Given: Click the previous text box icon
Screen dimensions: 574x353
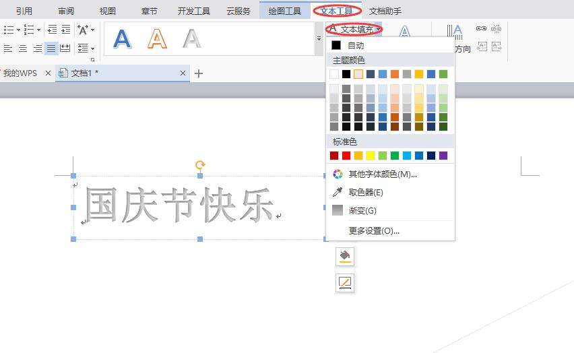Looking at the screenshot, I should [x=482, y=46].
